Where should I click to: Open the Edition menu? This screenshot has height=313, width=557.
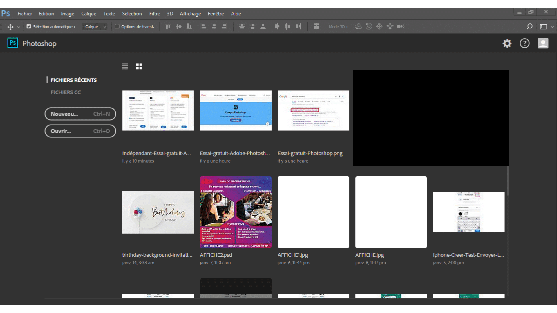click(x=46, y=14)
